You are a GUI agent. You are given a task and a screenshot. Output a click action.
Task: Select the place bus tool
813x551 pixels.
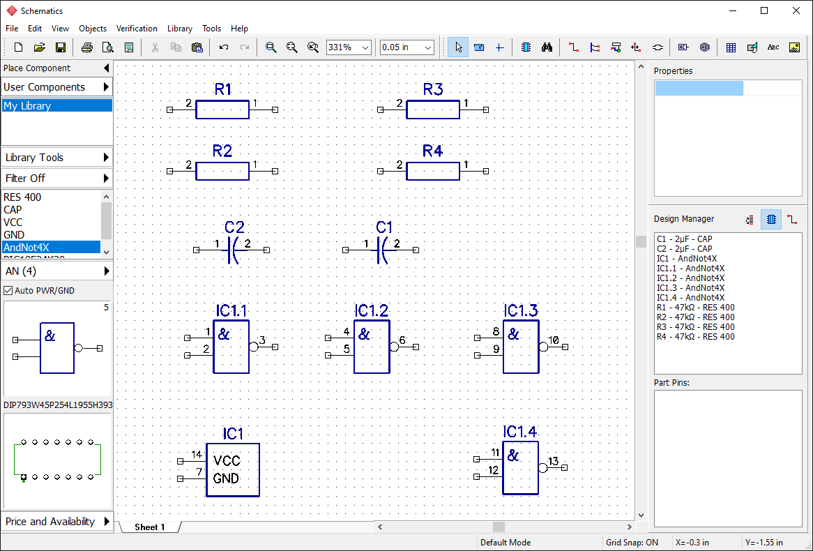tap(595, 47)
